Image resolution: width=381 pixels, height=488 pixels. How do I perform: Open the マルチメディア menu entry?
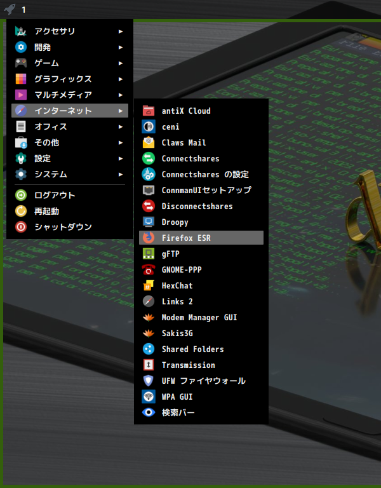(x=70, y=95)
